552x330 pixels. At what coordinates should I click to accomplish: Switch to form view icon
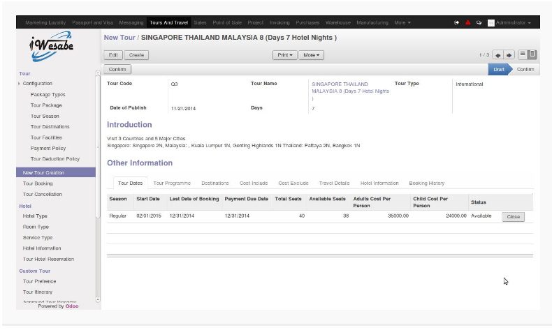(x=532, y=54)
